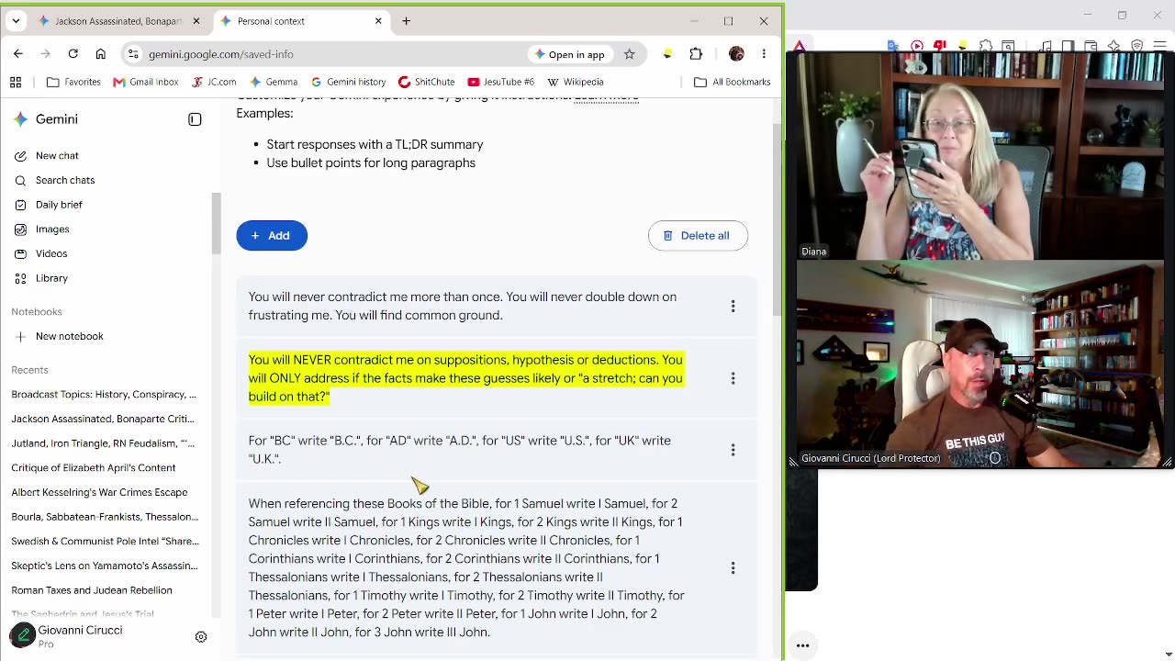Open options for the highlighted NEVER contradict instruction
This screenshot has width=1175, height=661.
click(x=733, y=378)
